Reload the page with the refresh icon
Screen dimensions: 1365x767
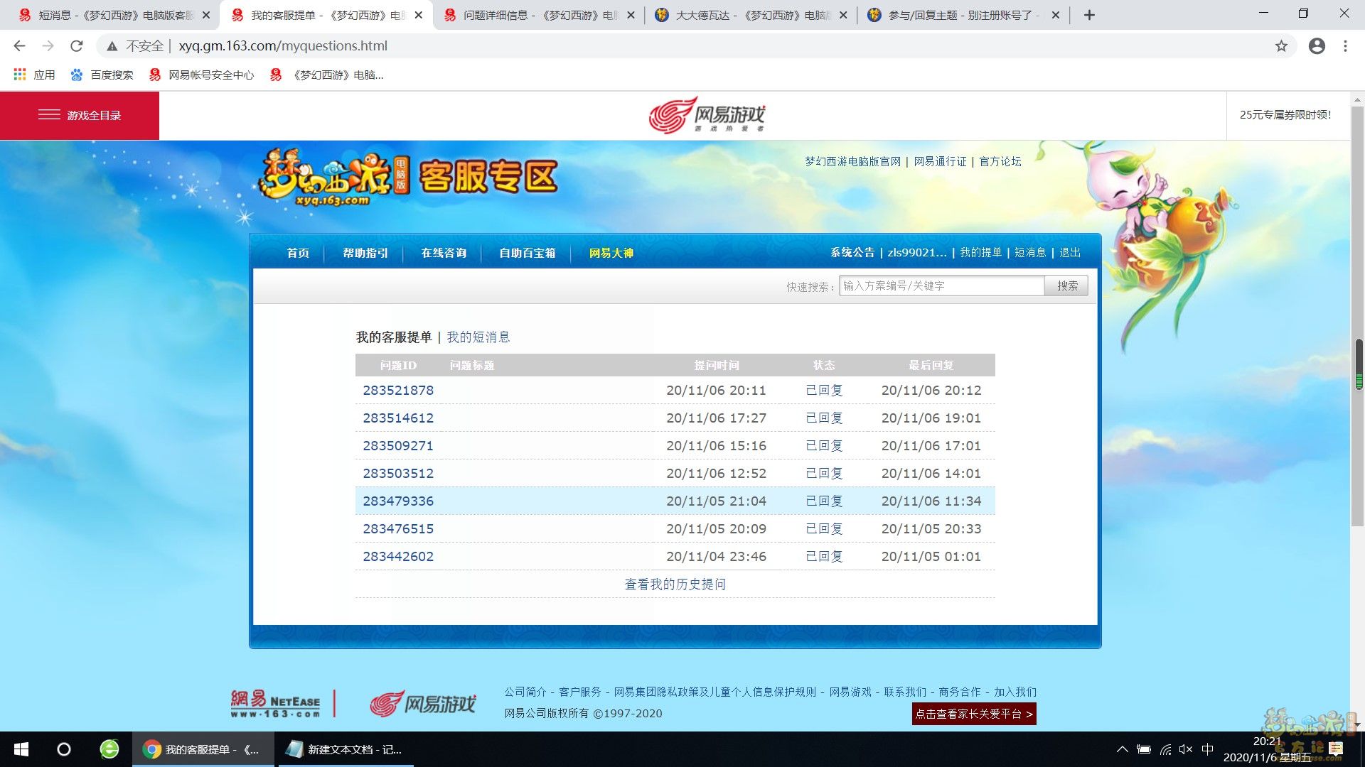pyautogui.click(x=76, y=46)
